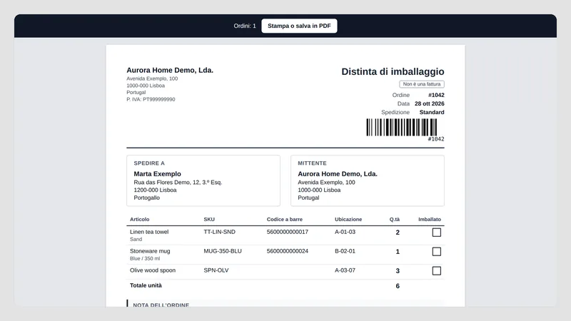Click the 'Q.tà' column header
The width and height of the screenshot is (571, 321).
[x=395, y=220]
